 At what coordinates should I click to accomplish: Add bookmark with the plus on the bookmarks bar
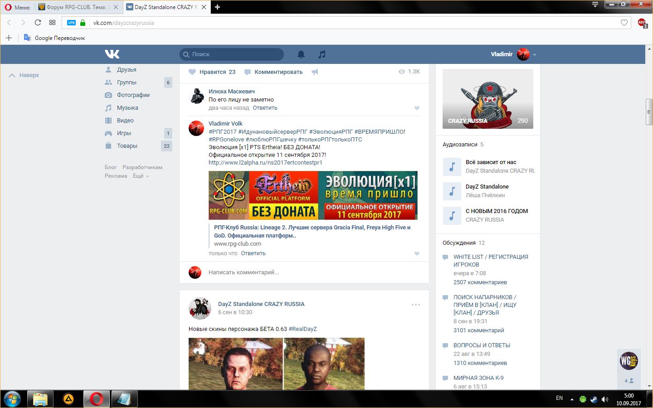(9, 38)
